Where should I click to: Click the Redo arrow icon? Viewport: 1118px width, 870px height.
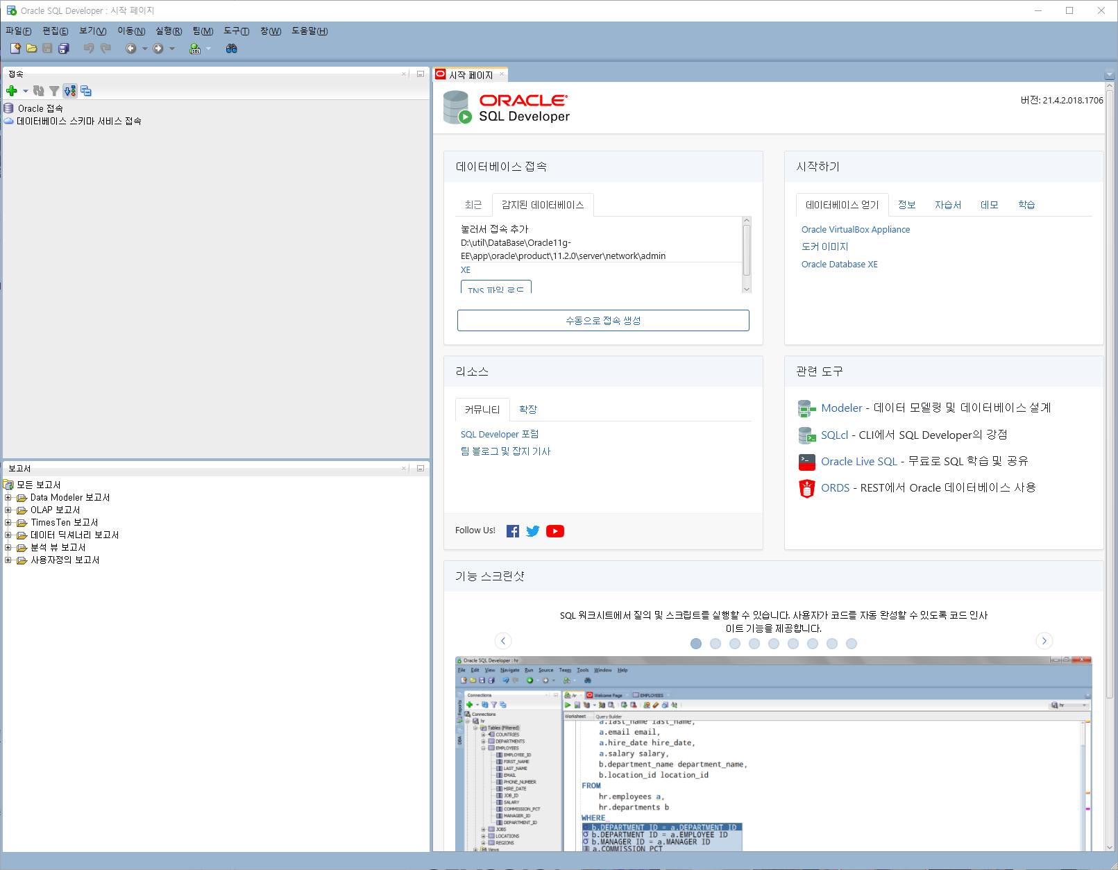(105, 49)
